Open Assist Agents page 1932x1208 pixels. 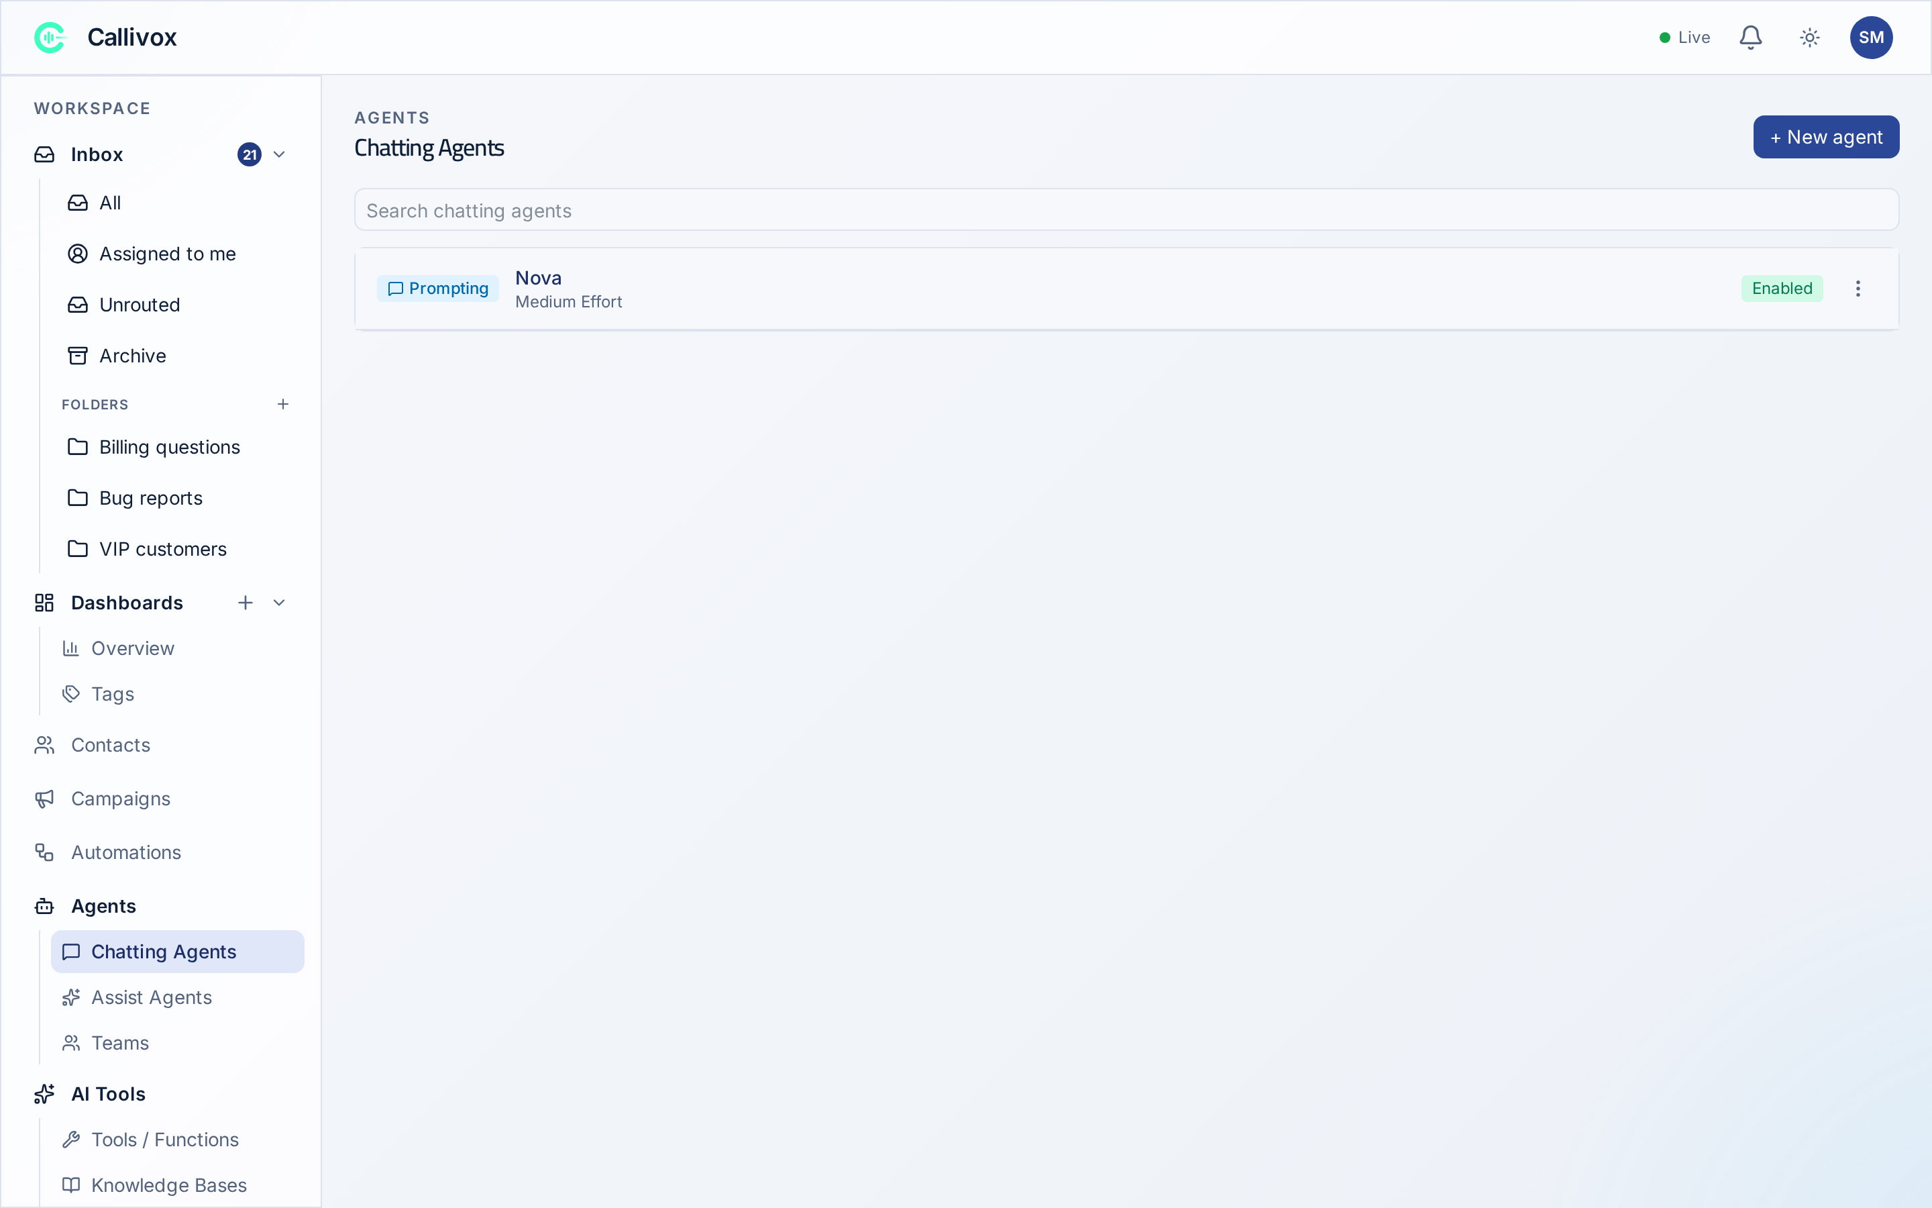[177, 997]
